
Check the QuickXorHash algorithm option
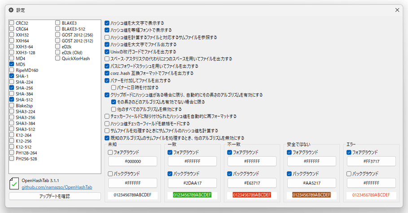(58, 58)
